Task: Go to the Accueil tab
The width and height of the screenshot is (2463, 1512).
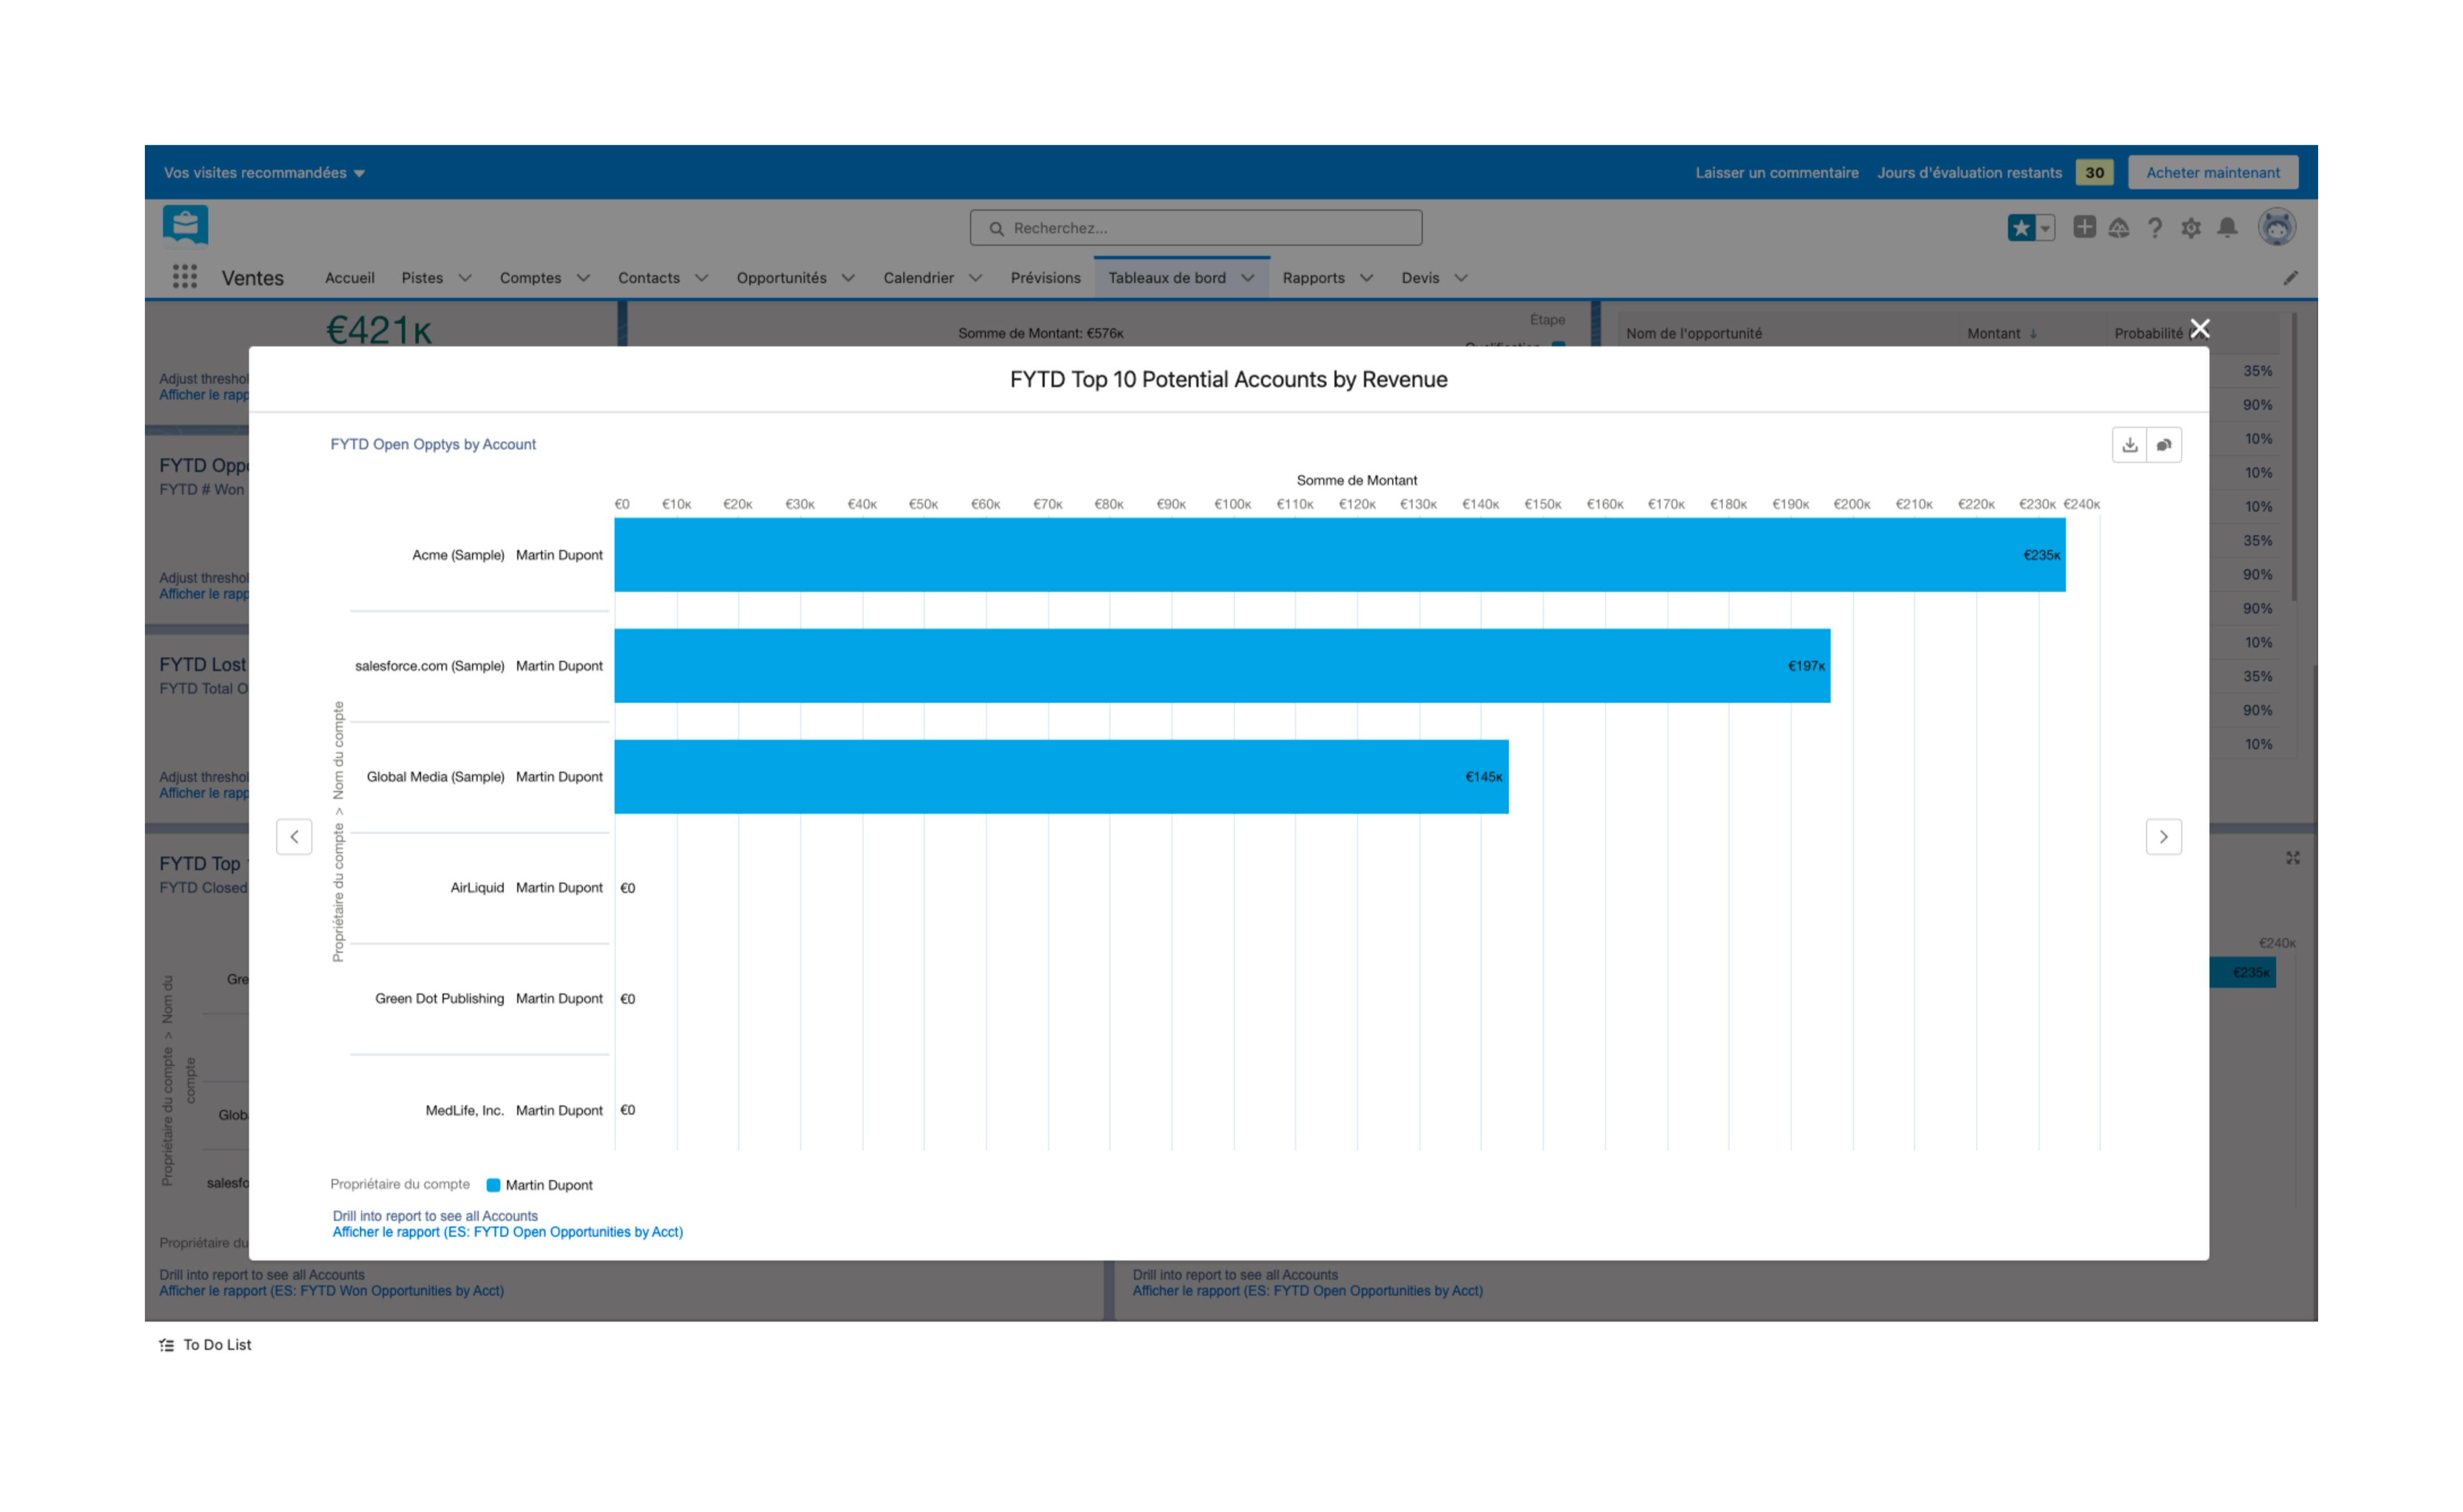Action: (350, 278)
